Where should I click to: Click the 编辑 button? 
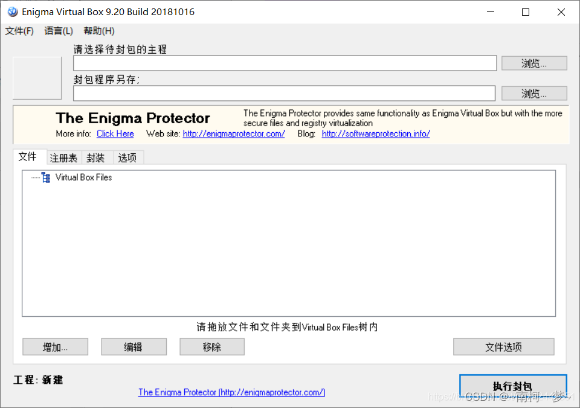pyautogui.click(x=134, y=346)
